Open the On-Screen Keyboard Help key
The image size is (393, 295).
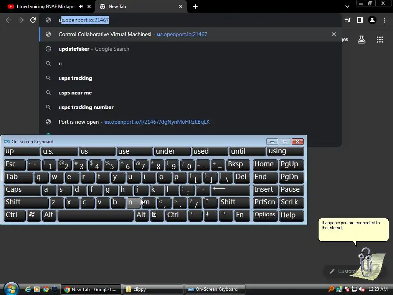point(291,215)
